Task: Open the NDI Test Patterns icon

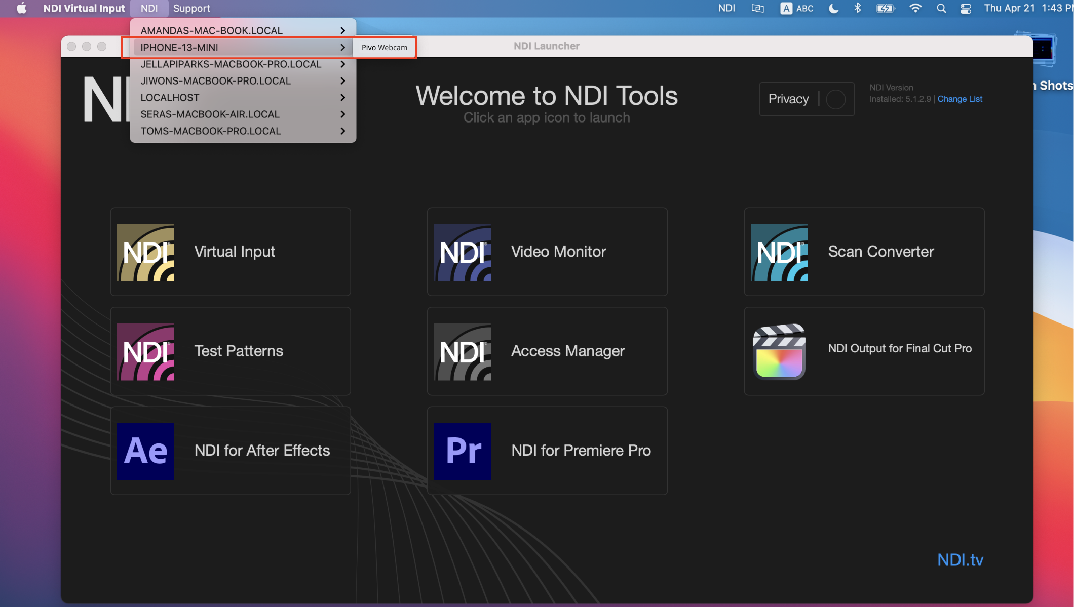Action: click(145, 352)
